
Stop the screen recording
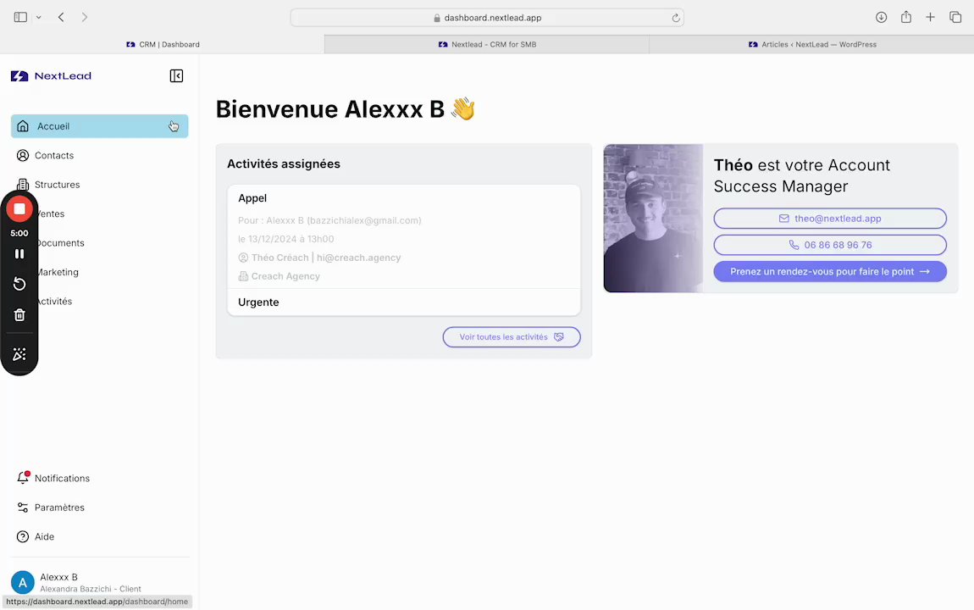[19, 209]
